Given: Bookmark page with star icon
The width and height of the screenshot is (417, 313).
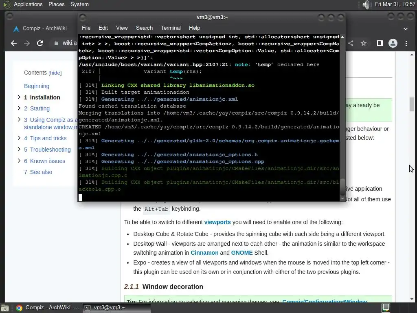Looking at the screenshot, I should click(x=364, y=43).
